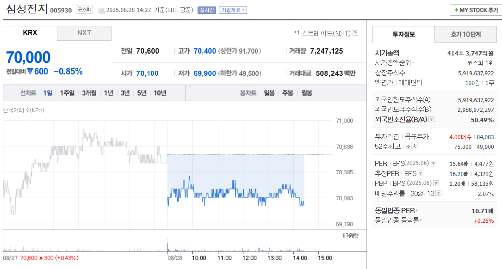Select the 호가10단계 tab
Screen dimensions: 502x269
click(466, 34)
